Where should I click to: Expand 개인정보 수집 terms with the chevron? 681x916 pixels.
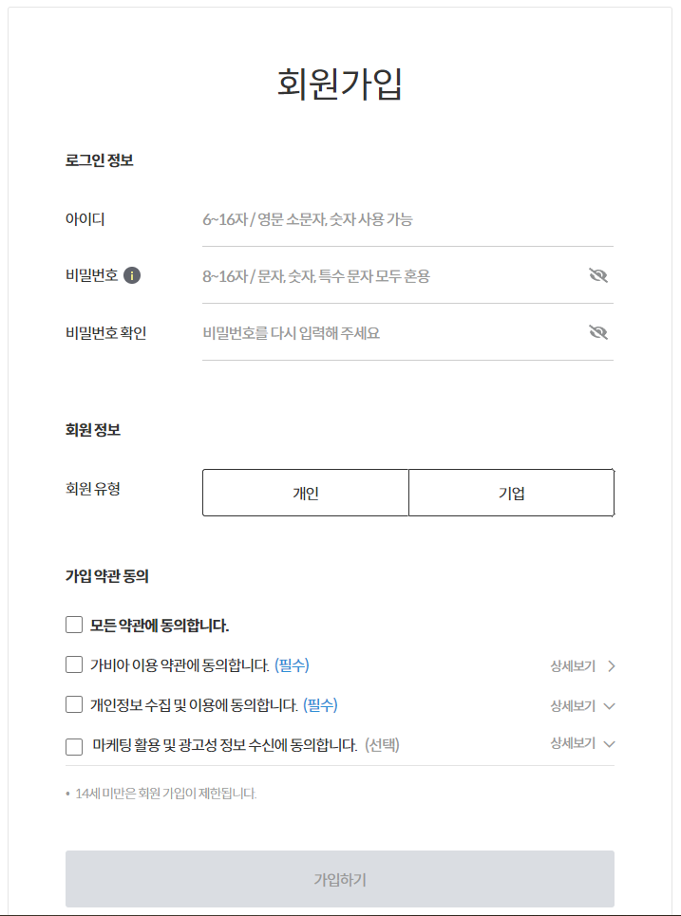click(611, 706)
